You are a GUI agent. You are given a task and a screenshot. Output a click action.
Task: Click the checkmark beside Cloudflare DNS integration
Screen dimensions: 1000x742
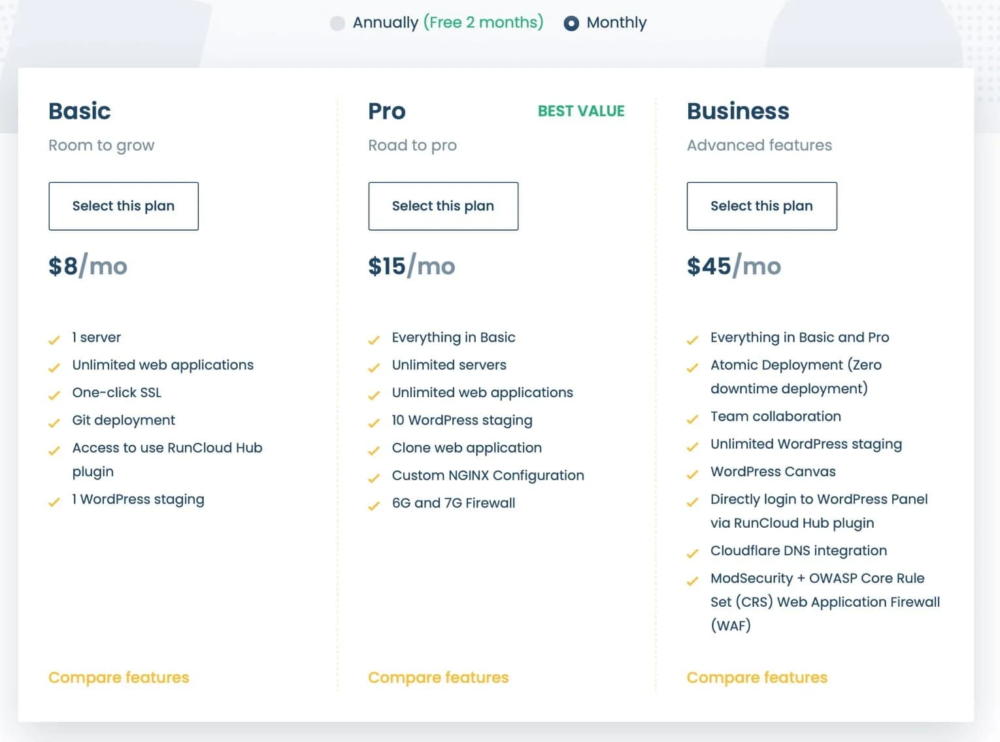693,553
